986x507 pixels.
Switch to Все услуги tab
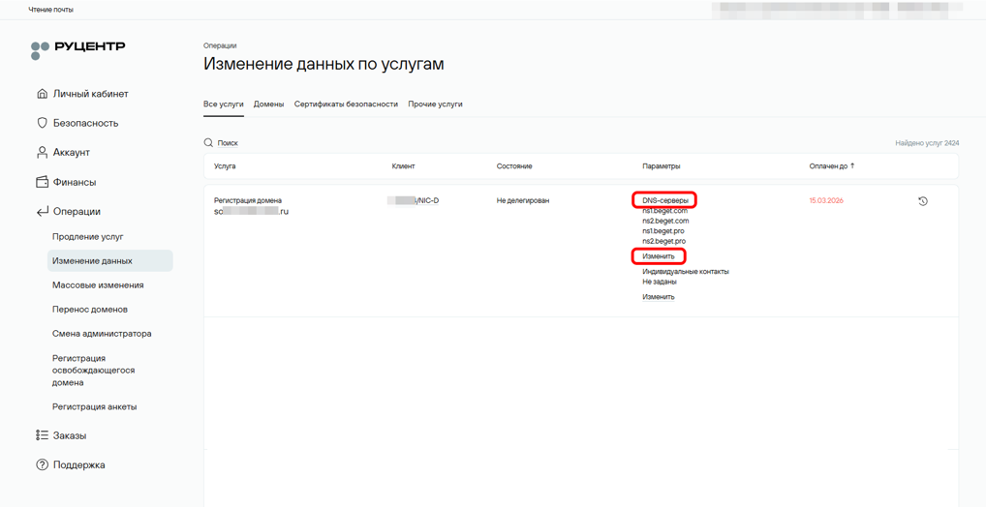(223, 104)
